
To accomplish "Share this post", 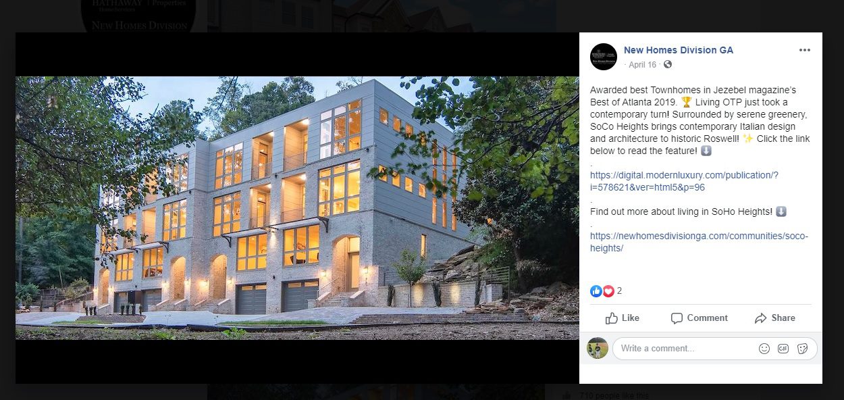I will 775,318.
